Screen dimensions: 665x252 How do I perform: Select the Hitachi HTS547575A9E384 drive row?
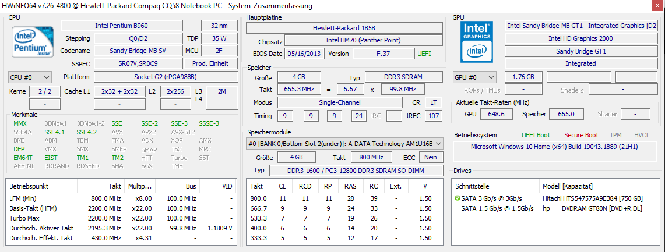554,198
